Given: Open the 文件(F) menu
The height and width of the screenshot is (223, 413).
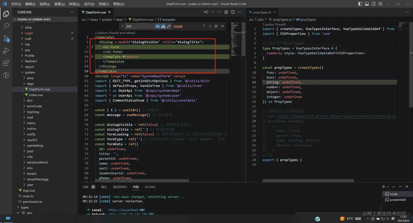Looking at the screenshot, I should point(16,4).
